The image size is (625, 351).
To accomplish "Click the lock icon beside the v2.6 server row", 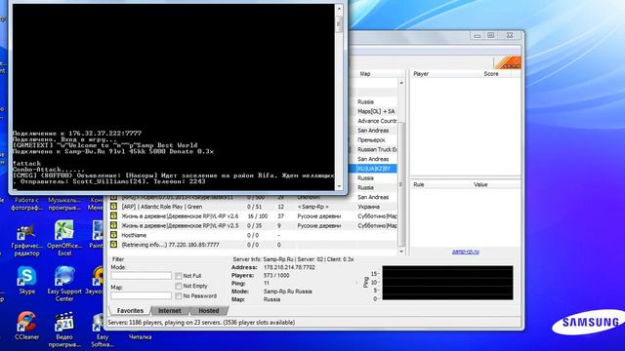I will click(113, 216).
